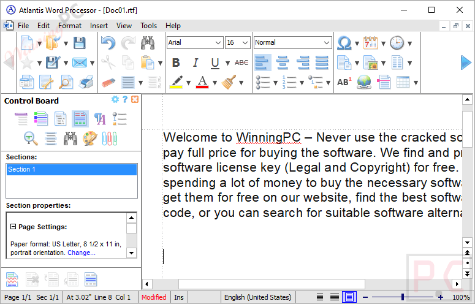Viewport: 475px width, 304px height.
Task: Open the File menu
Action: click(x=23, y=26)
